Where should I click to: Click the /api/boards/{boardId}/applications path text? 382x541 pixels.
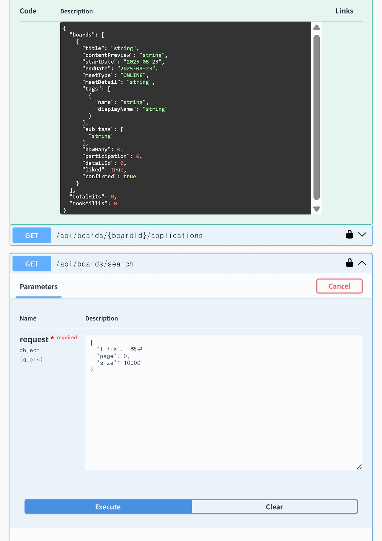pos(130,236)
